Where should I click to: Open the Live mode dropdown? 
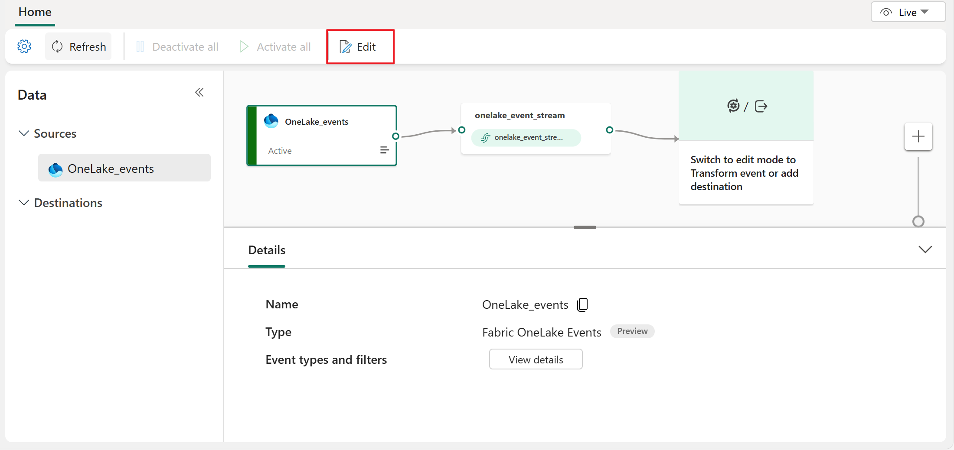pyautogui.click(x=908, y=12)
